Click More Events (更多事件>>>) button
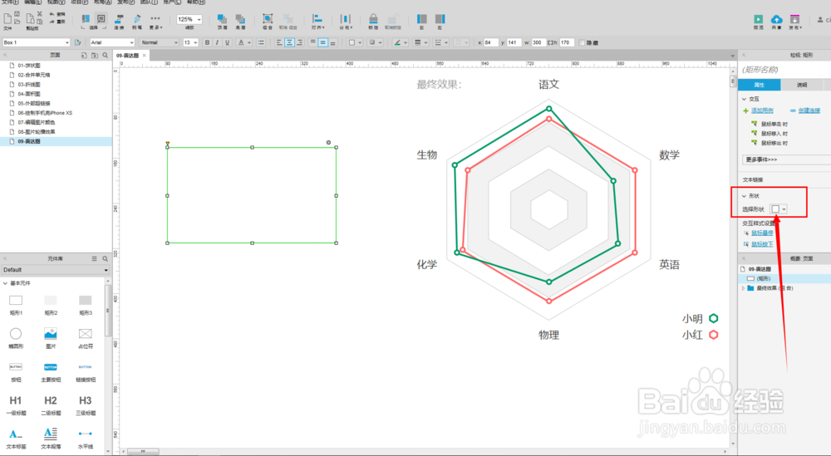Viewport: 831px width, 456px height. point(784,159)
